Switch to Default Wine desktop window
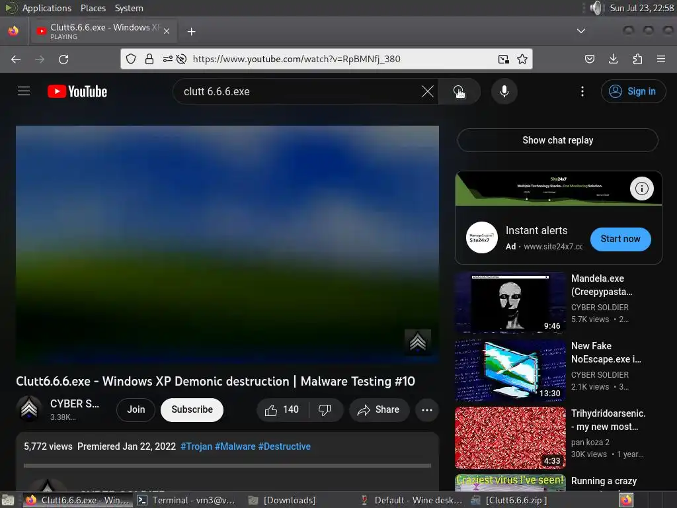Viewport: 677px width, 508px height. tap(411, 500)
